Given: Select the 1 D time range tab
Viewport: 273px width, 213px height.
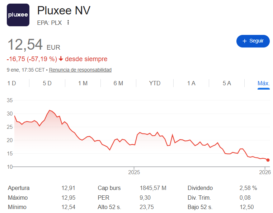Looking at the screenshot, I should (12, 83).
